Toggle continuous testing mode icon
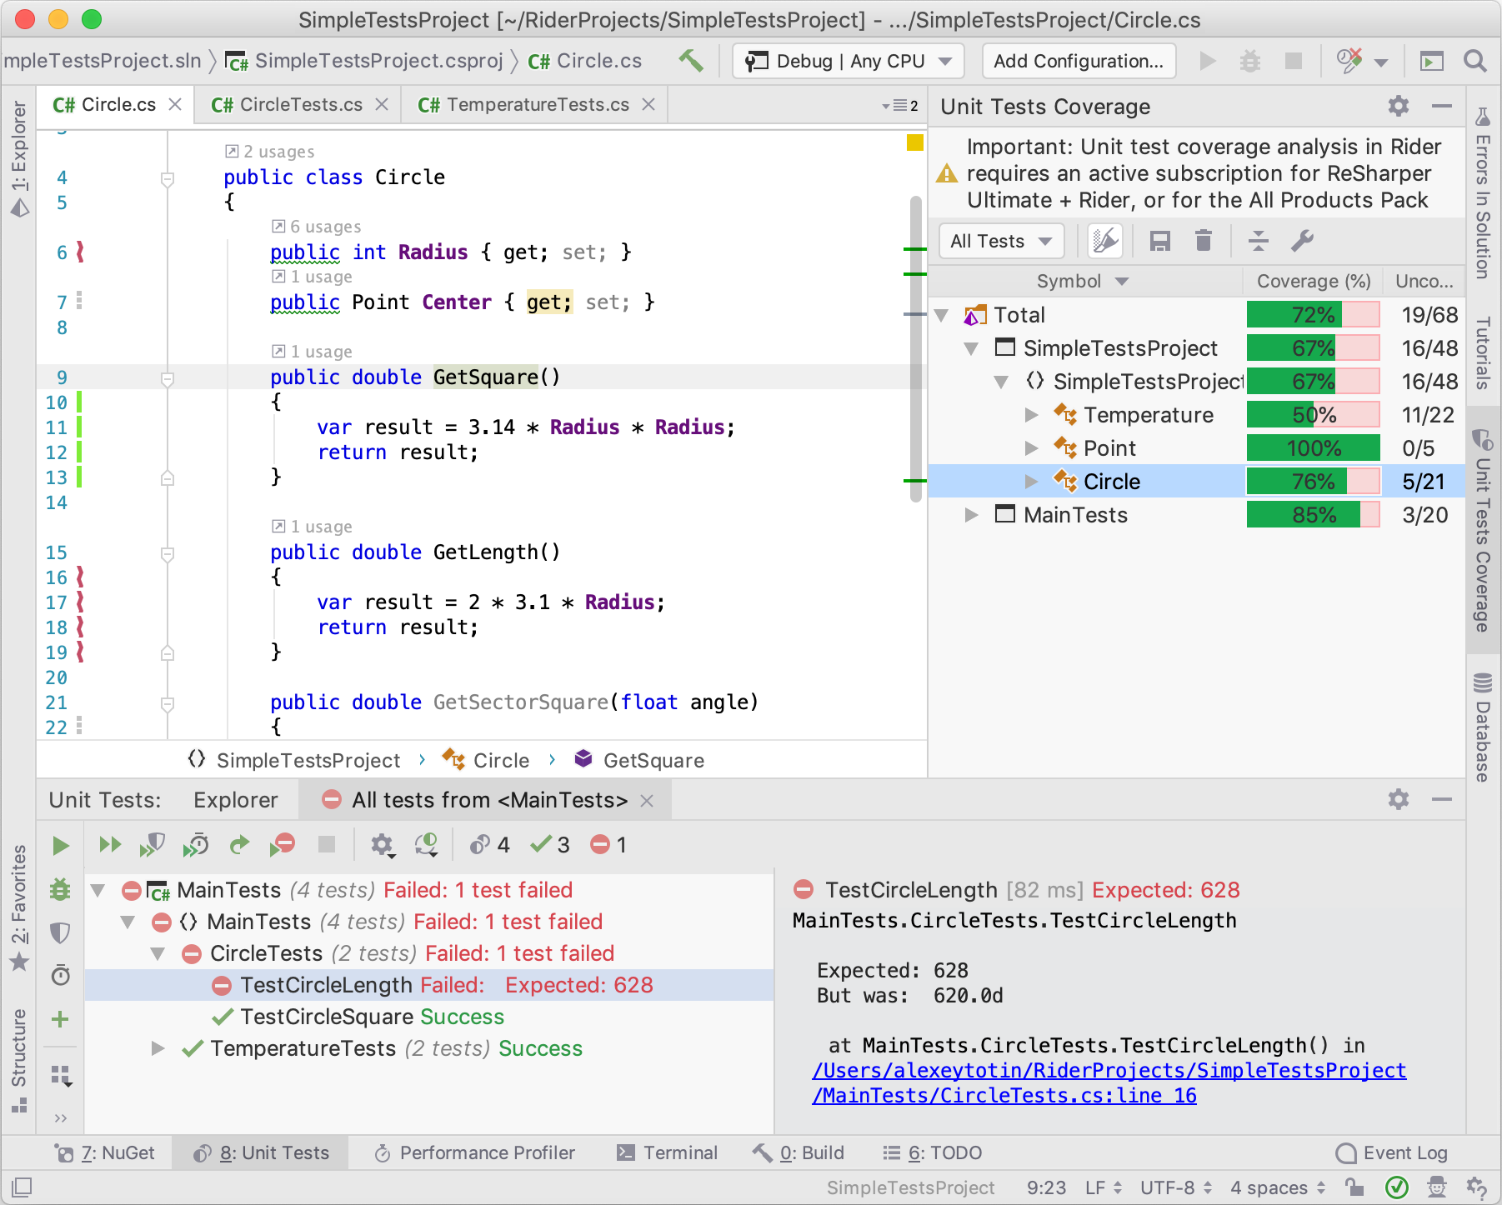The image size is (1502, 1205). (x=427, y=845)
